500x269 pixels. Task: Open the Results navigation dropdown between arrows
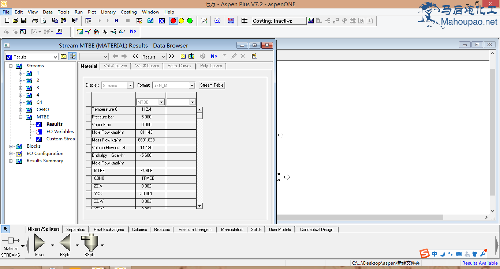163,57
